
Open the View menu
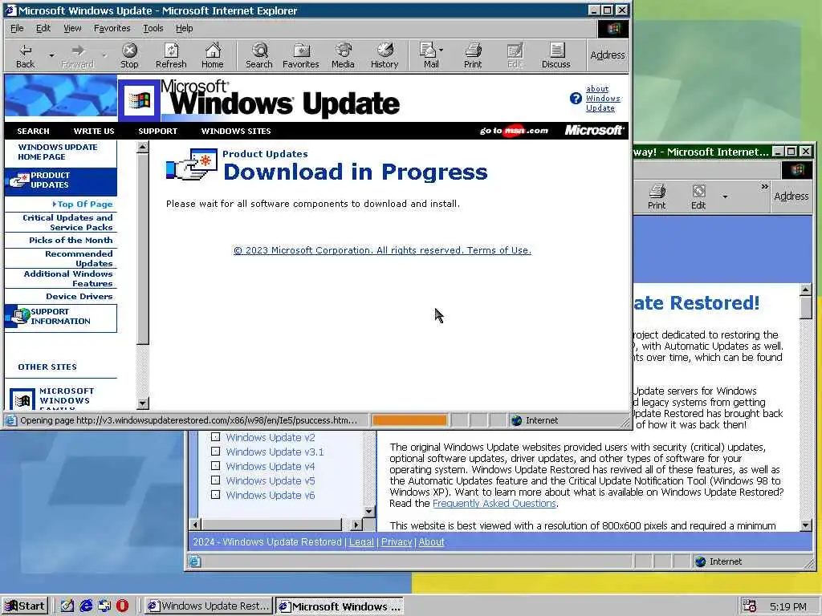tap(72, 28)
